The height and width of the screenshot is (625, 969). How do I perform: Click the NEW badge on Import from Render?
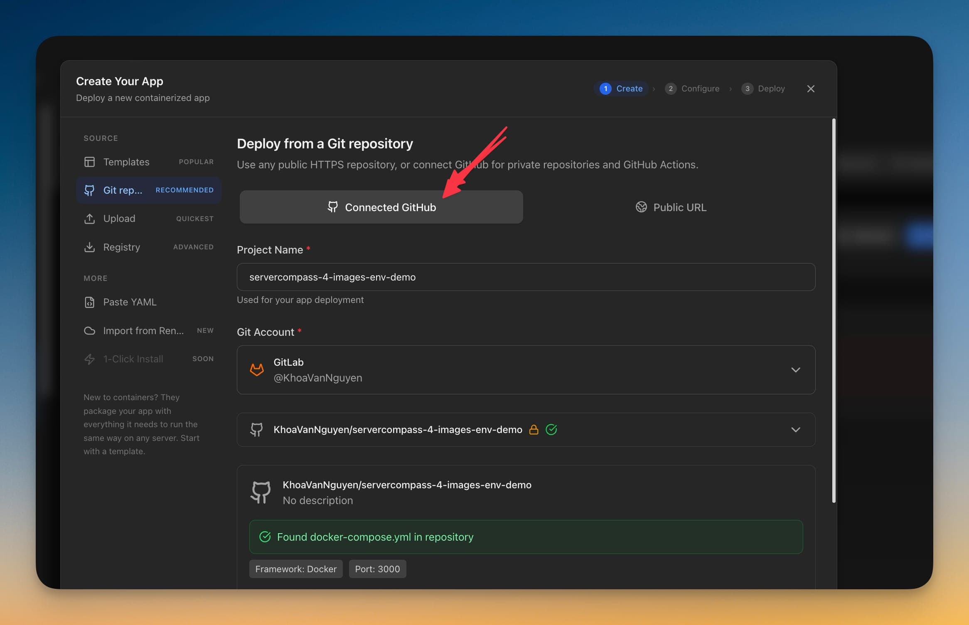(205, 330)
